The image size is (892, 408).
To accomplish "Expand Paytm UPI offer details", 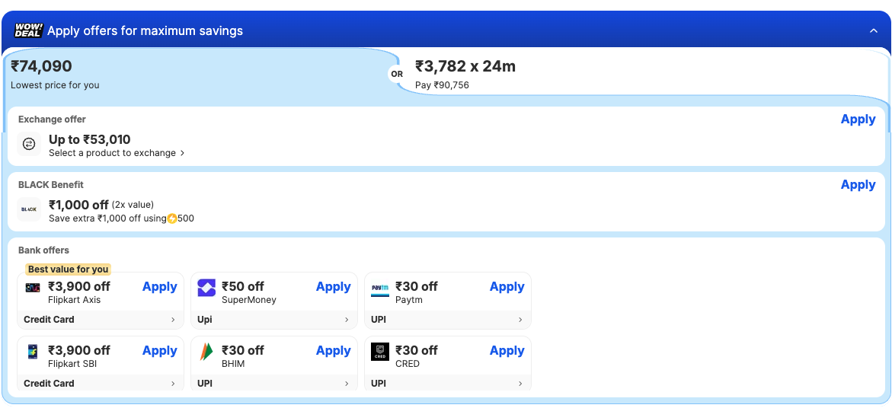I will (x=448, y=320).
